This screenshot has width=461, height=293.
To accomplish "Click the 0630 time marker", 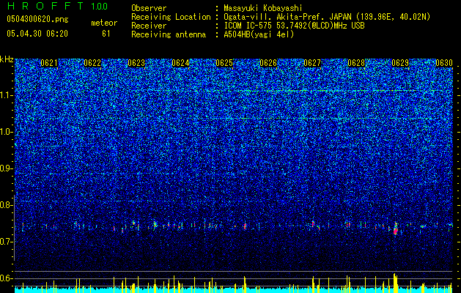I will pyautogui.click(x=444, y=63).
